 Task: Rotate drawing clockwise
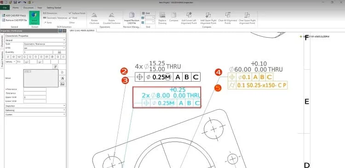[94, 18]
